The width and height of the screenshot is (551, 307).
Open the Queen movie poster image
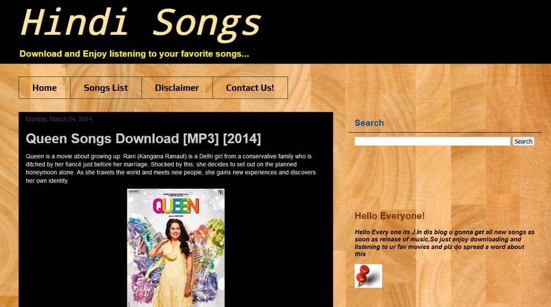pyautogui.click(x=176, y=247)
